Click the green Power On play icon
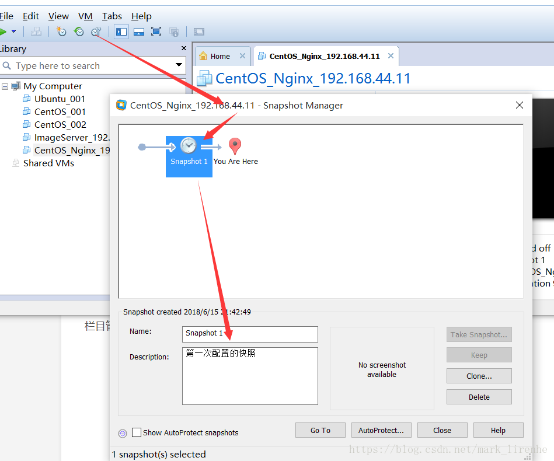 point(3,32)
